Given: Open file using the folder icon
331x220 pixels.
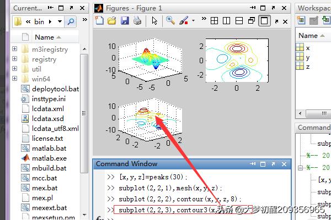Looking at the screenshot, I should tap(112, 21).
